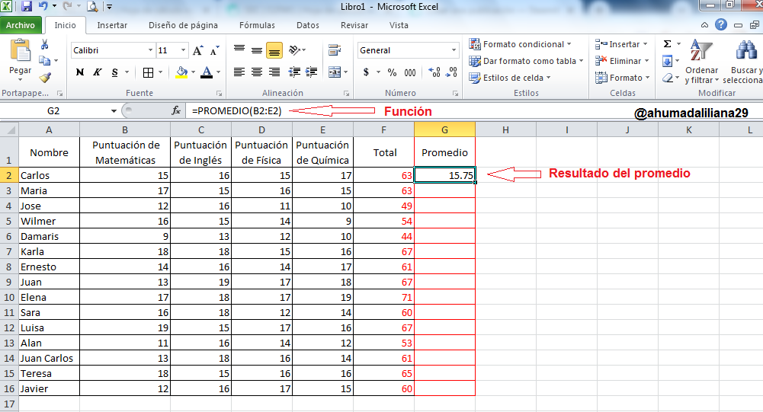Apply font color with the A button
This screenshot has height=412, width=763.
click(207, 72)
